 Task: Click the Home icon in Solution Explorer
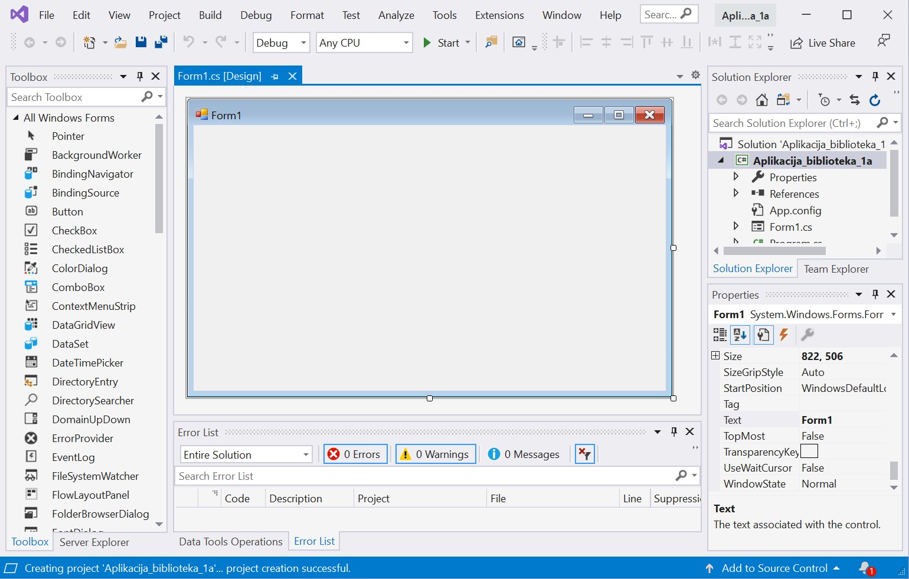click(762, 100)
